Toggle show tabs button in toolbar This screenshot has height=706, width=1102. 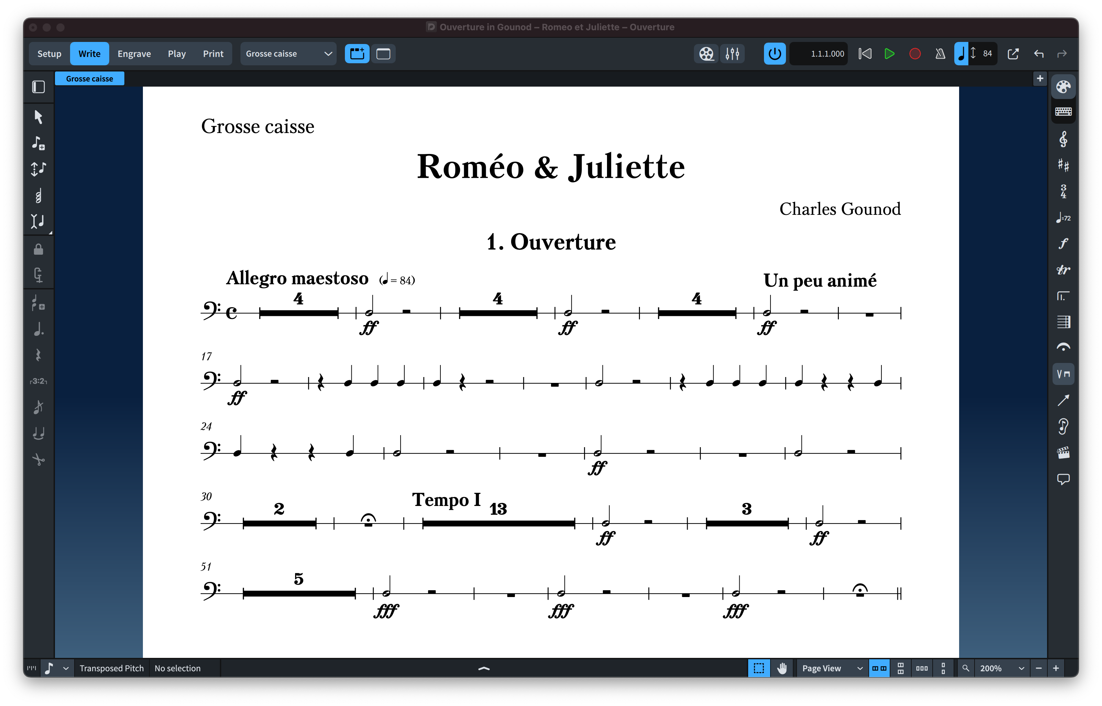coord(357,54)
